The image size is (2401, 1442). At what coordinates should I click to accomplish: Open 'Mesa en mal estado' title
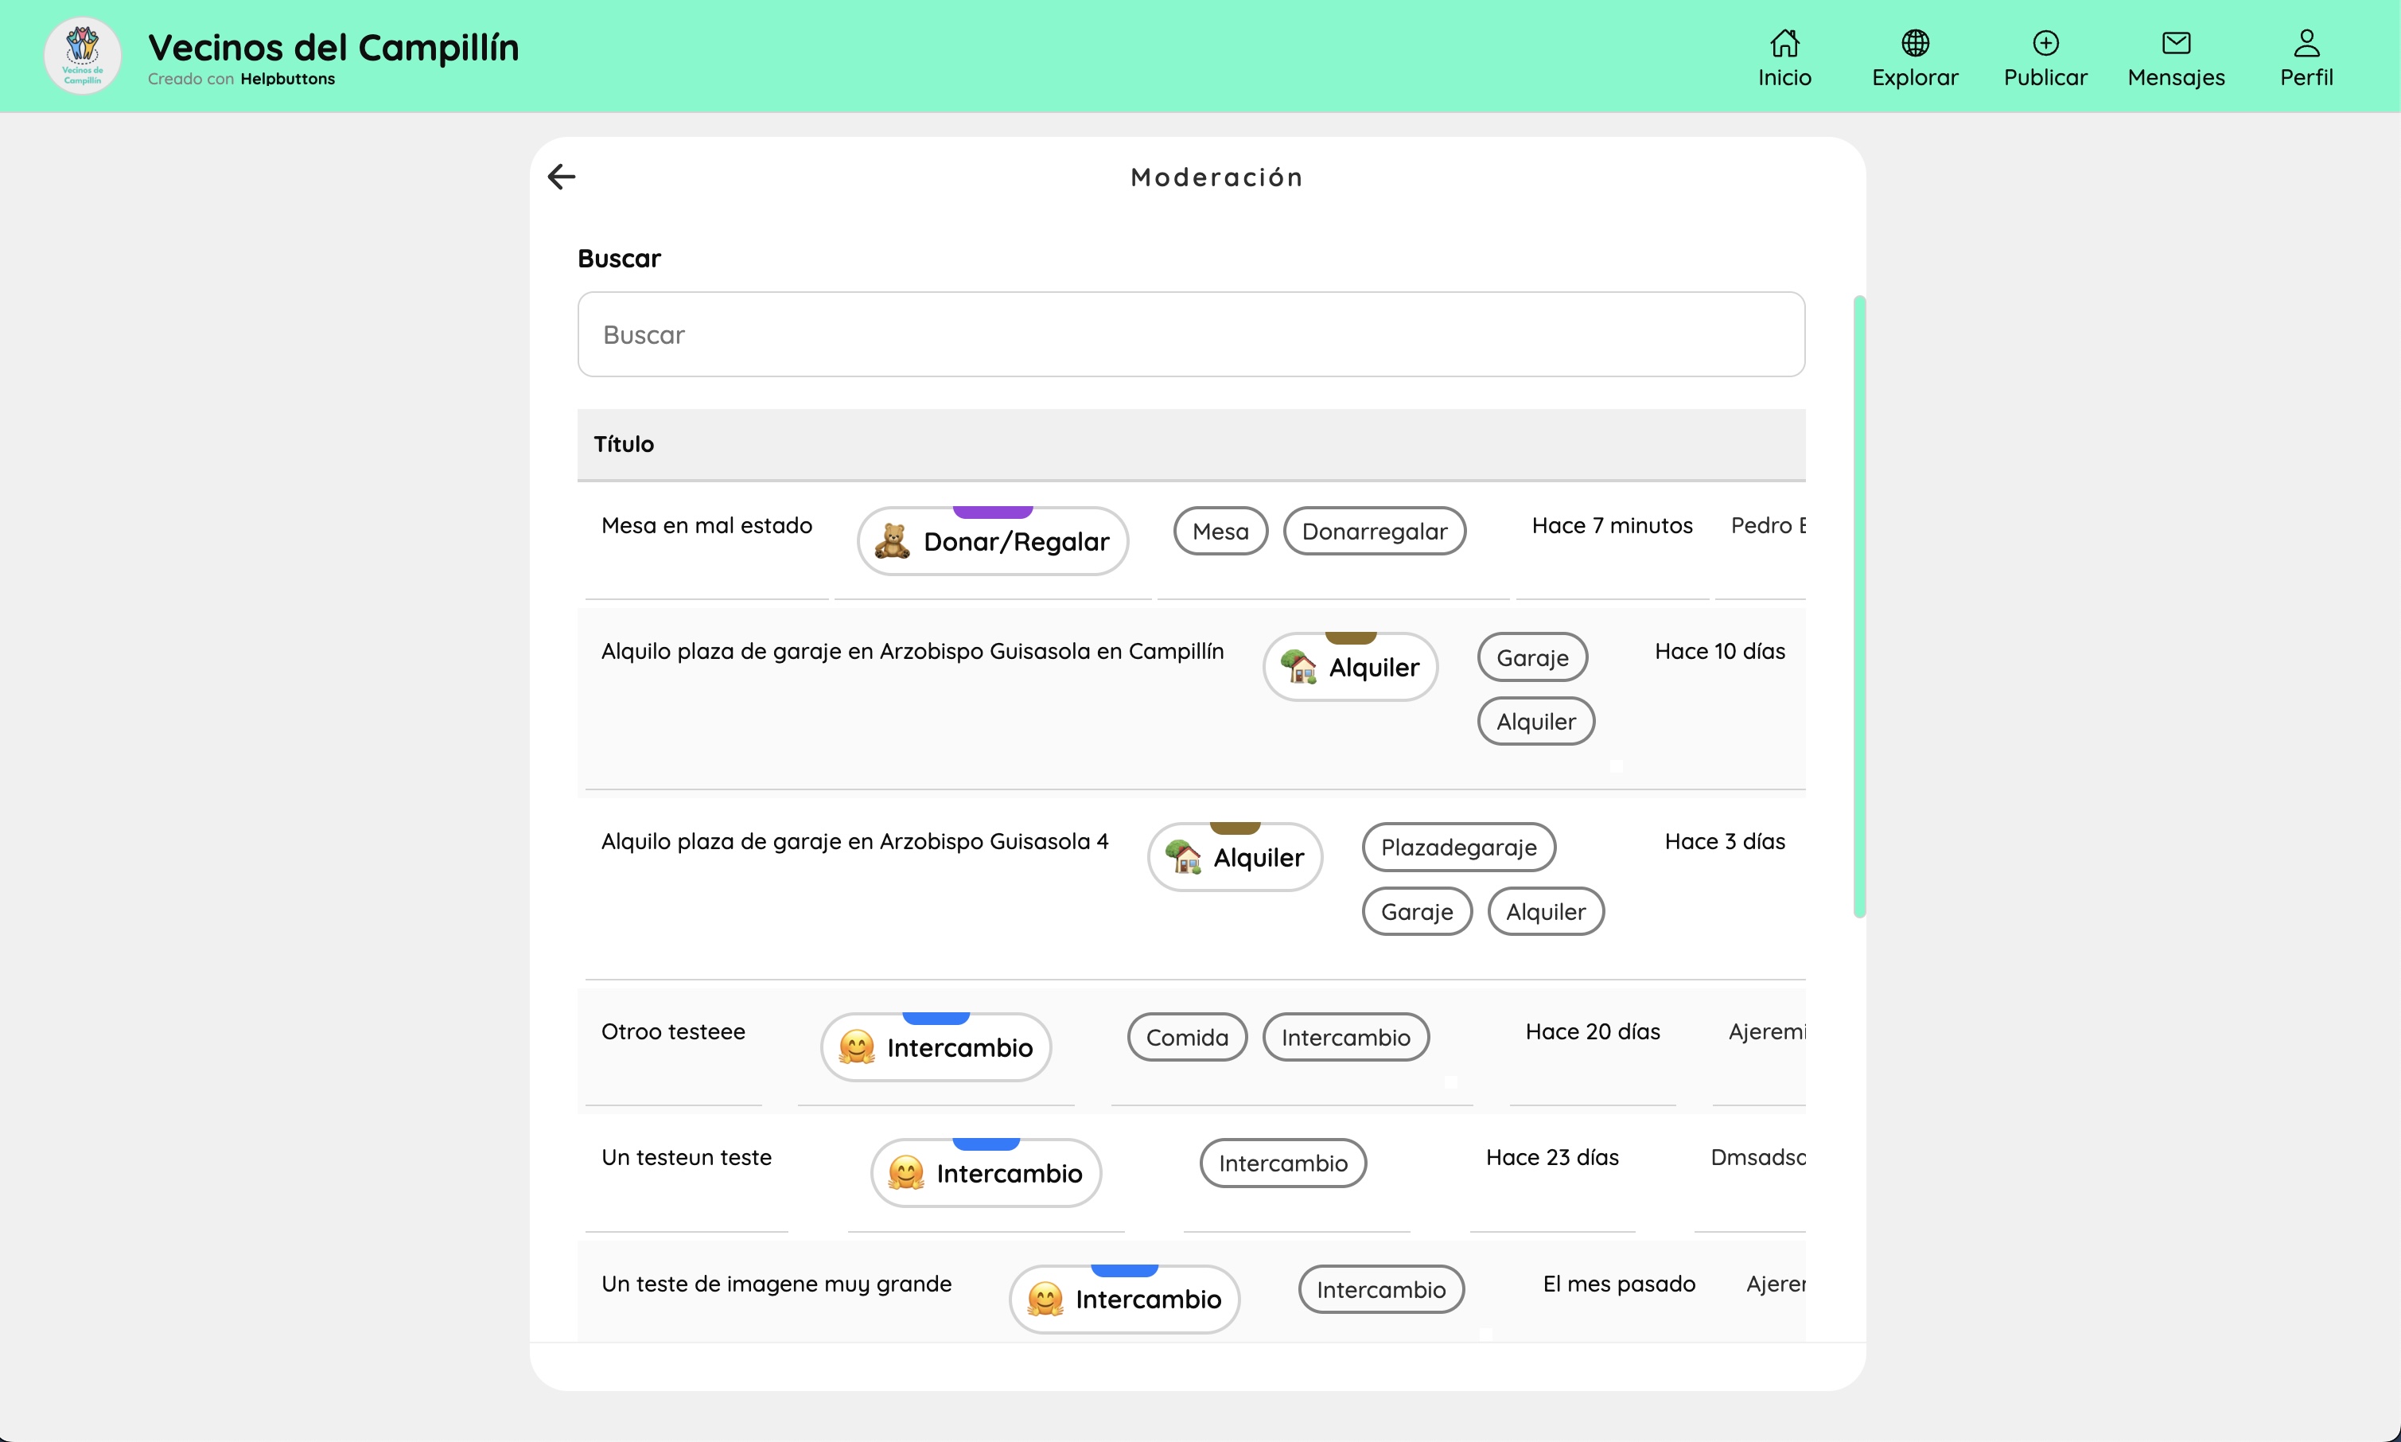coord(707,526)
